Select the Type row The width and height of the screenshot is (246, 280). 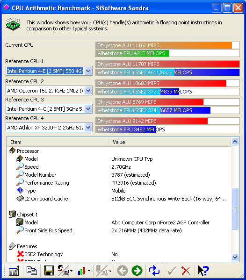119,191
